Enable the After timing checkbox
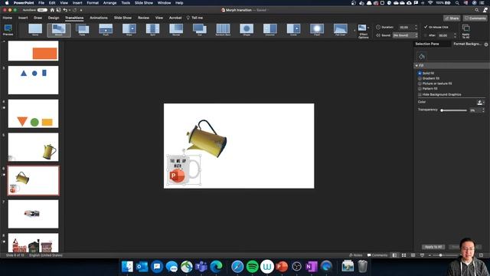Screen dimensions: 490x276 426,35
